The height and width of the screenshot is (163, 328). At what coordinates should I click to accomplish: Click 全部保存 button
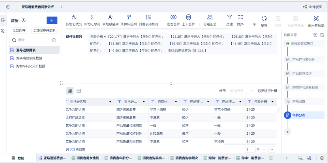19,30
